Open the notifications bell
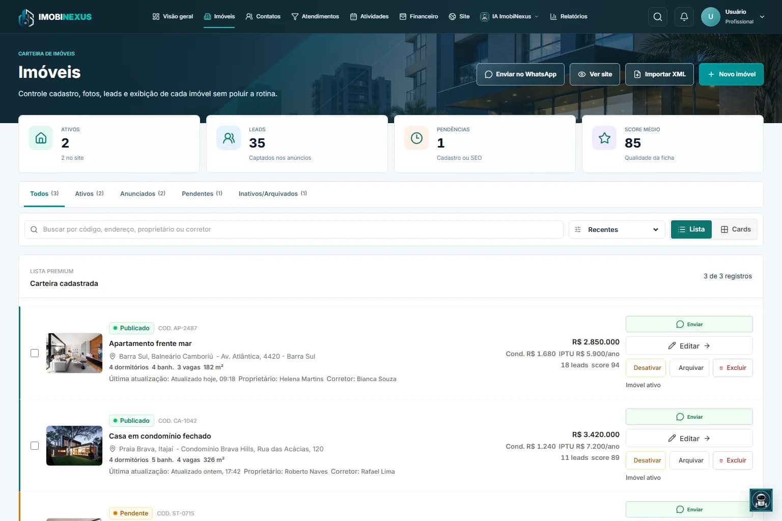 tap(684, 17)
